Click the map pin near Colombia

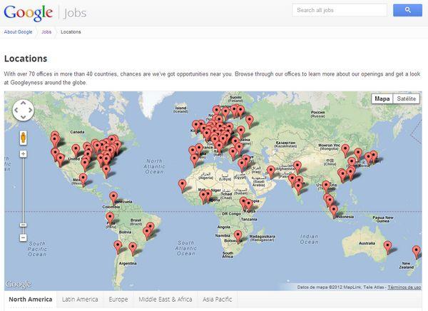click(113, 198)
